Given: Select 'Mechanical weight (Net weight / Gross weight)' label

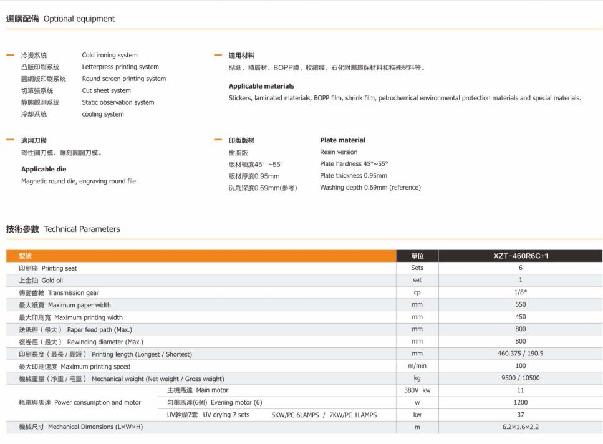Looking at the screenshot, I should pyautogui.click(x=158, y=379).
